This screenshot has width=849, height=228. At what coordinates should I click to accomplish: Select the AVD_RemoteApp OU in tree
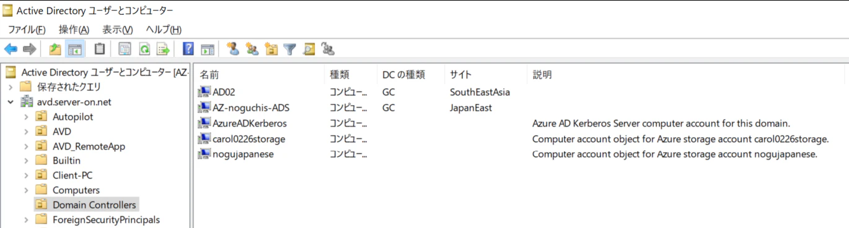click(x=89, y=146)
